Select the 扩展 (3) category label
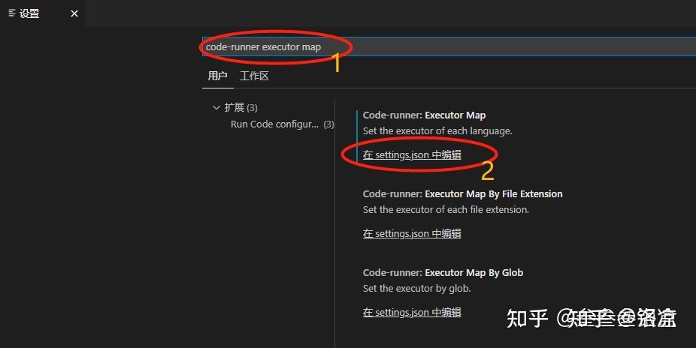The image size is (696, 348). 241,107
